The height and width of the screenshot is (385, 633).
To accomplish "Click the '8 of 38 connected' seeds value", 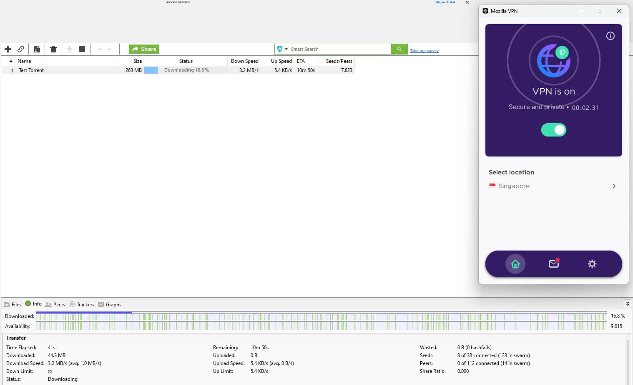I will point(493,355).
